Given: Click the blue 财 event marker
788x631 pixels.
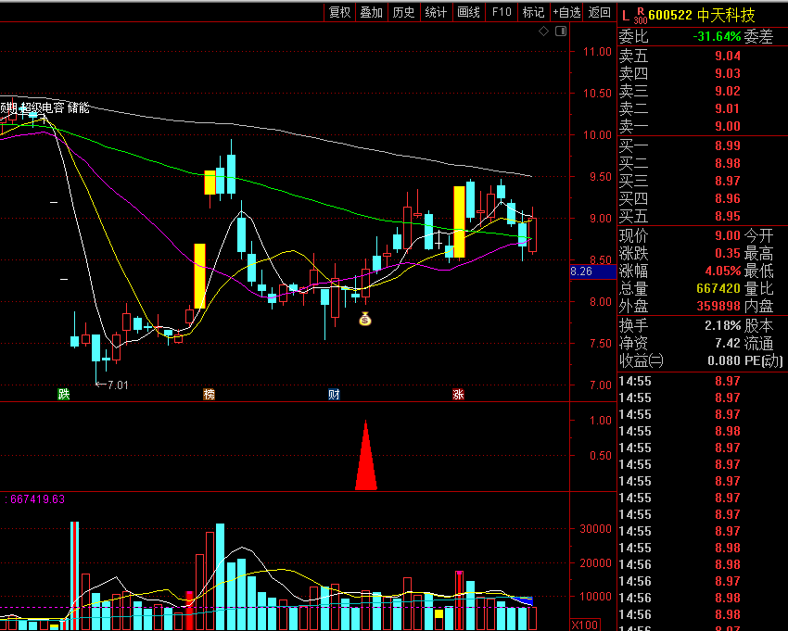Looking at the screenshot, I should pos(334,395).
